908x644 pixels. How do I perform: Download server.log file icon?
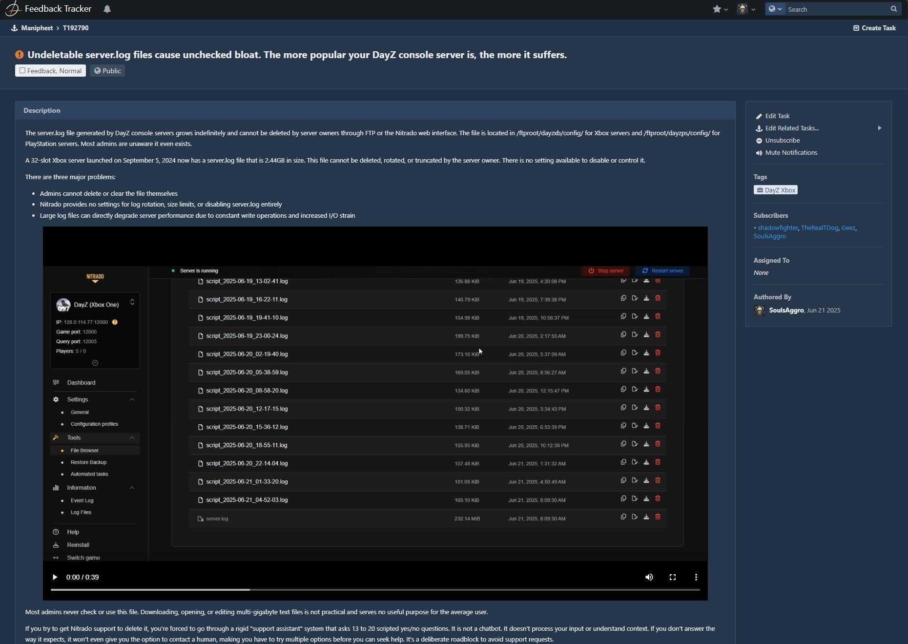646,517
